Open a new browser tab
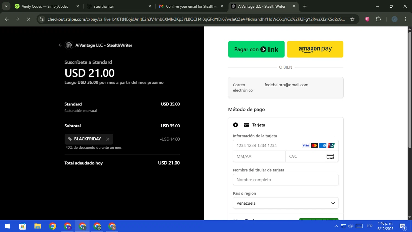 (x=305, y=6)
